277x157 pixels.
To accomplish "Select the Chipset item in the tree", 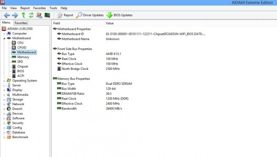I will (22, 66).
